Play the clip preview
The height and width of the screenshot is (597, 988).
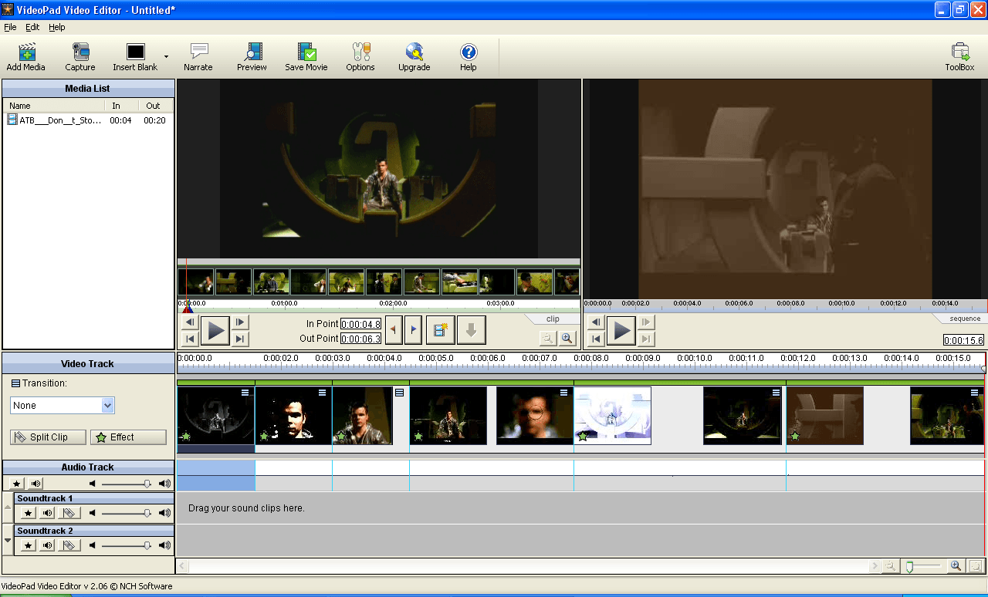(216, 331)
